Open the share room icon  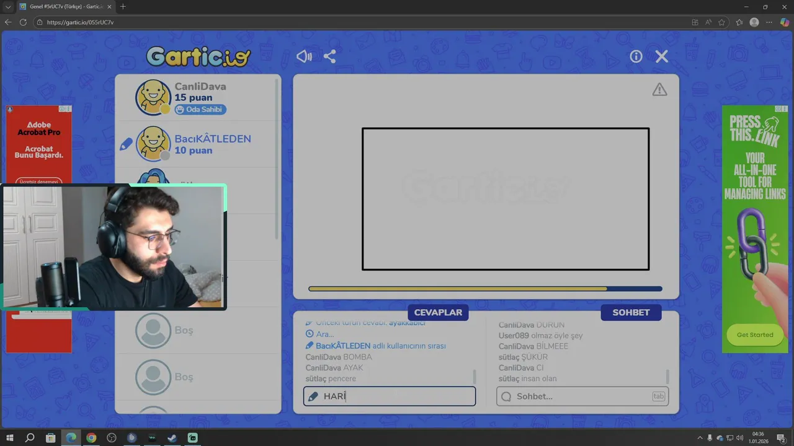(x=330, y=56)
